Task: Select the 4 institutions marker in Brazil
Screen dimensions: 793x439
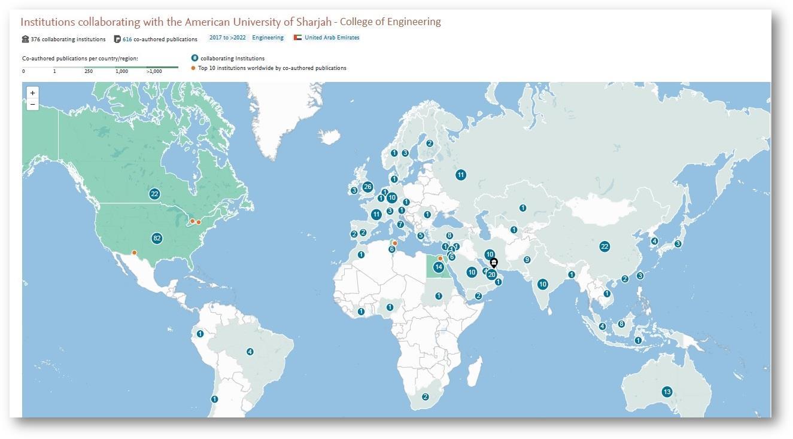Action: coord(250,352)
